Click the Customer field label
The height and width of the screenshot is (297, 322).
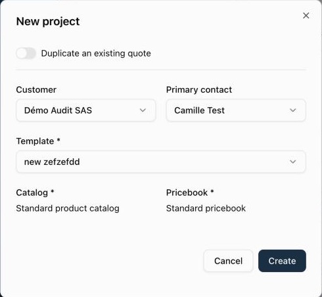36,90
